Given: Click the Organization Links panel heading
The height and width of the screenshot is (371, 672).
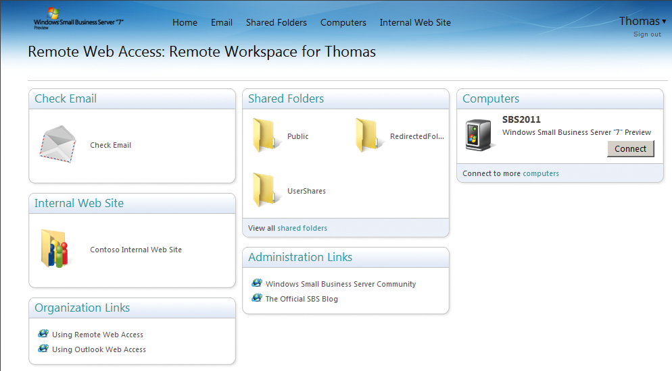Looking at the screenshot, I should [82, 308].
